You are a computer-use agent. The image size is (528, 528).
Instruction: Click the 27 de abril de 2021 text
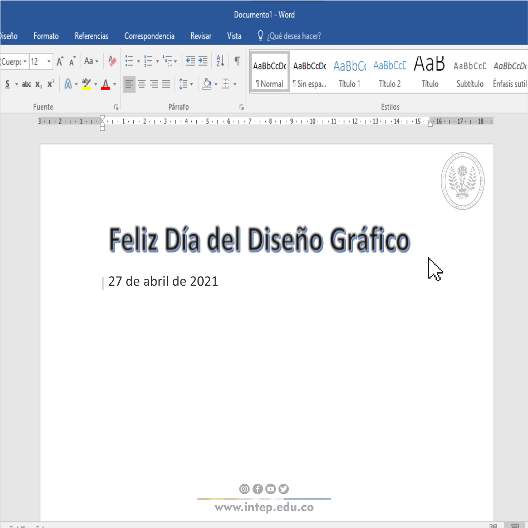[163, 281]
